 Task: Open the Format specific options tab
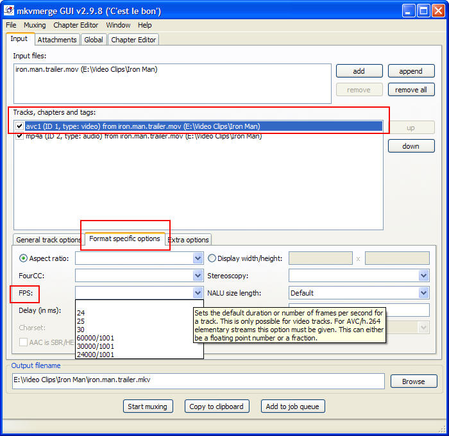click(124, 239)
